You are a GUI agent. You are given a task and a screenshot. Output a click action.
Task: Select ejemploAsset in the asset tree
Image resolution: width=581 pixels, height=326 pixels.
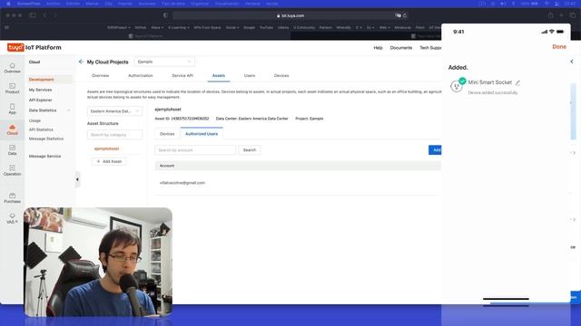107,149
